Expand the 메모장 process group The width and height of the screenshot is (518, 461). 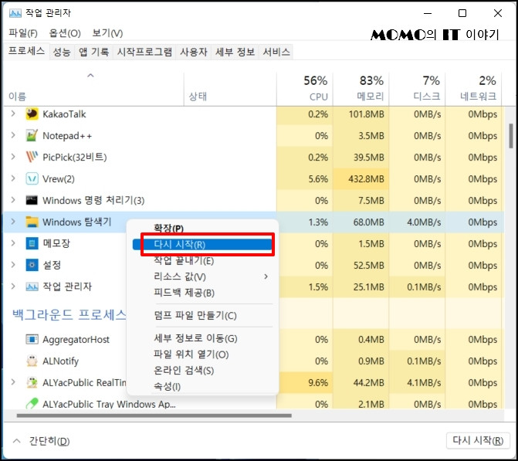click(x=13, y=243)
